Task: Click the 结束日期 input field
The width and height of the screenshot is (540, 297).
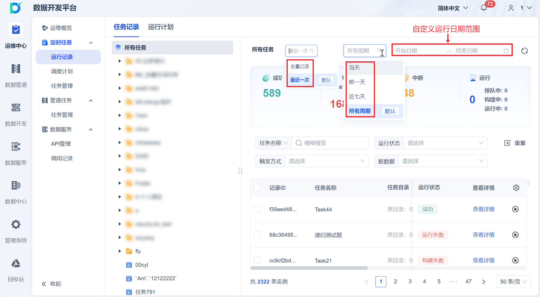Action: point(477,51)
